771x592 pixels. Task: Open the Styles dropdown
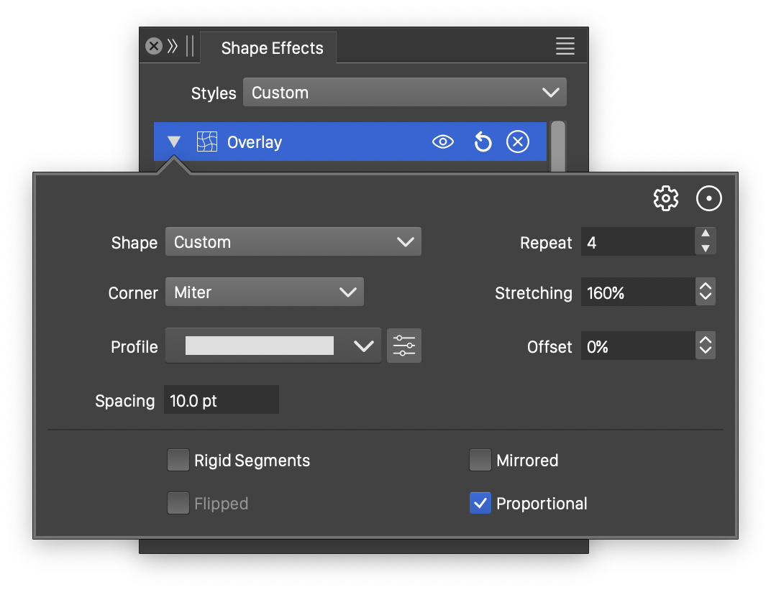pyautogui.click(x=404, y=93)
